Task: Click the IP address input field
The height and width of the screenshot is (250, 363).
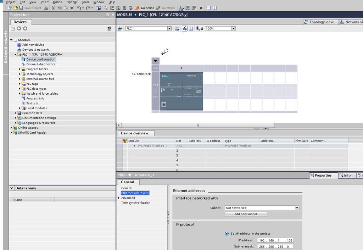Action: [275, 240]
